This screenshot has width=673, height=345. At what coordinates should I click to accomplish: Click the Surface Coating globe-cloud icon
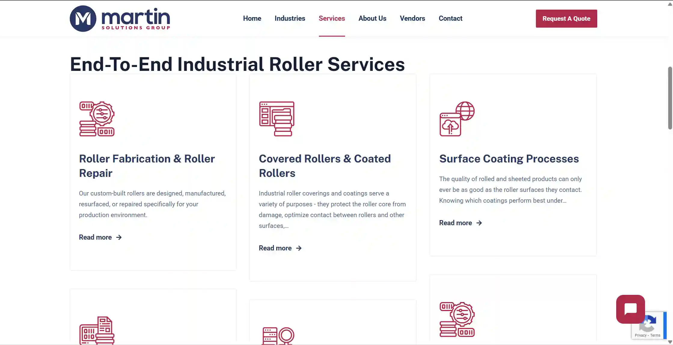pos(457,119)
